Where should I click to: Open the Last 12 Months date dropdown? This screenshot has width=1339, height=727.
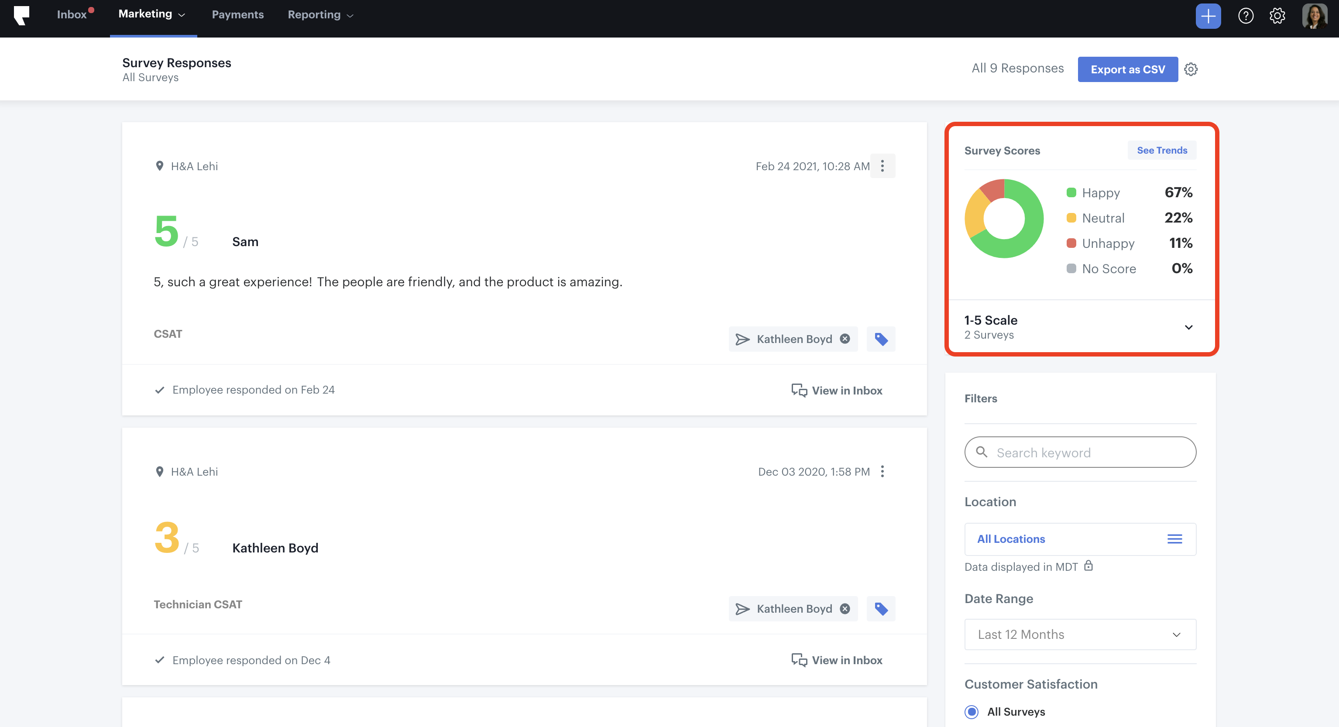(1080, 634)
